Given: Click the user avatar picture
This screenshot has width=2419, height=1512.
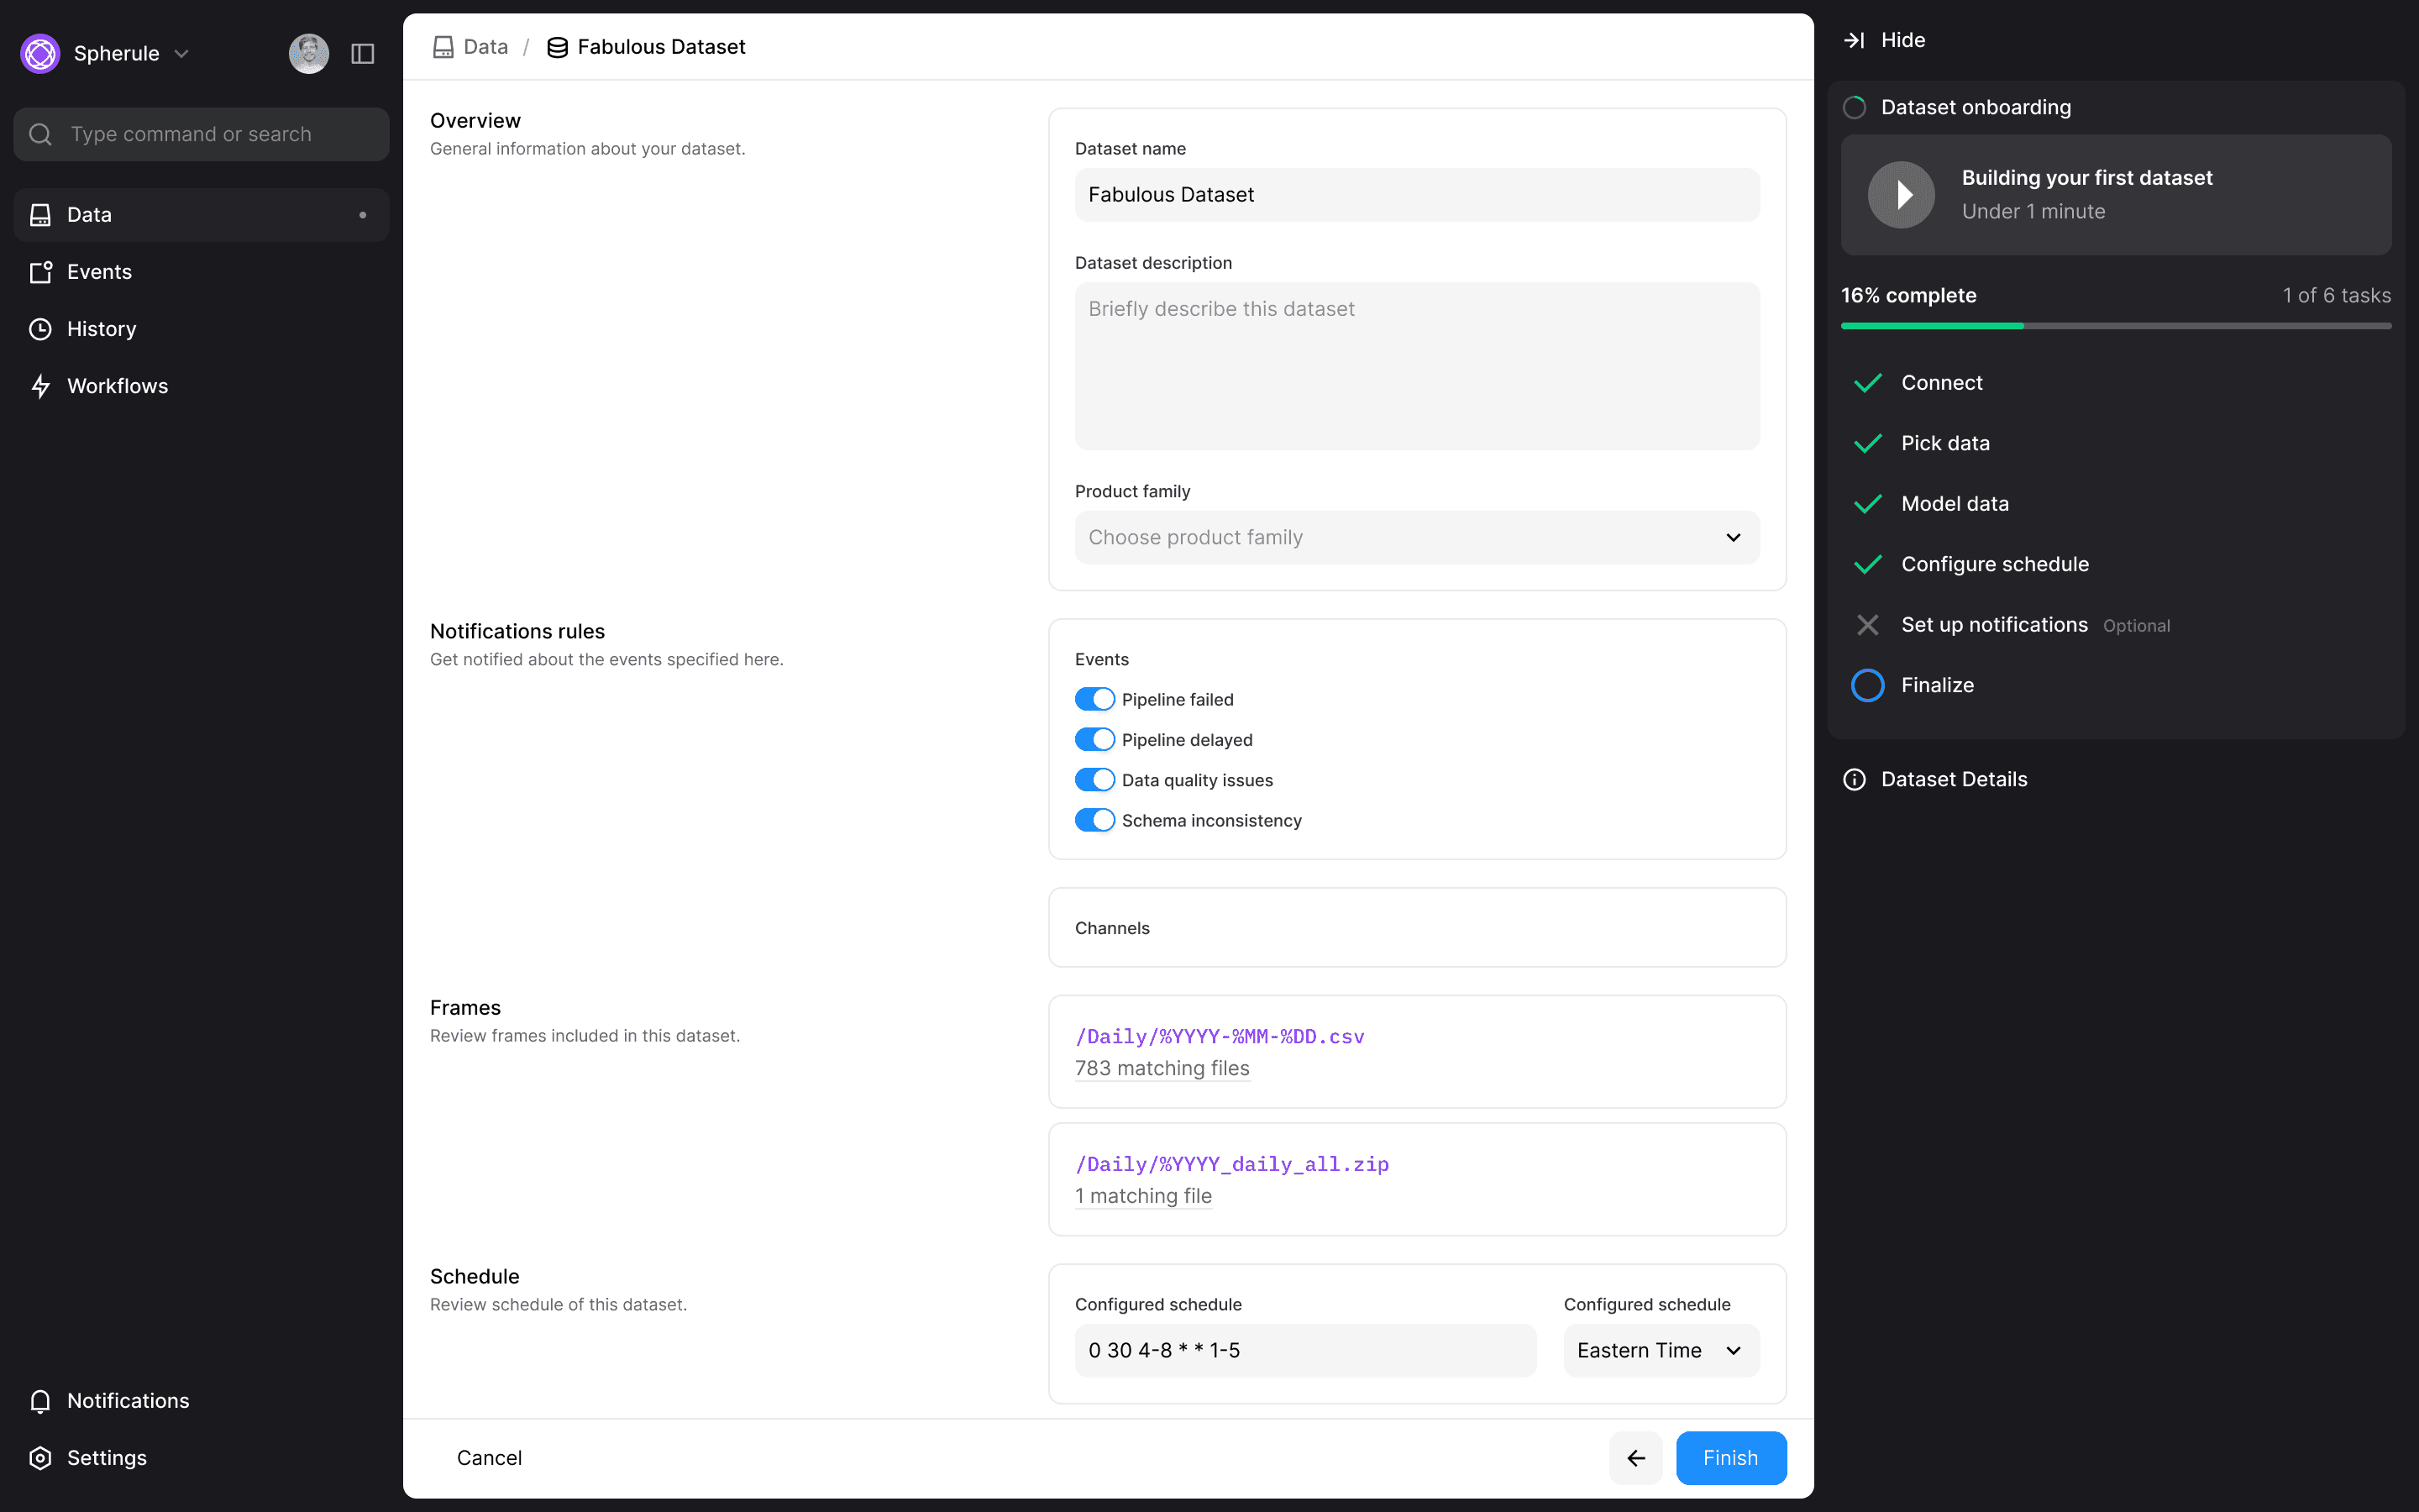Looking at the screenshot, I should [x=309, y=54].
